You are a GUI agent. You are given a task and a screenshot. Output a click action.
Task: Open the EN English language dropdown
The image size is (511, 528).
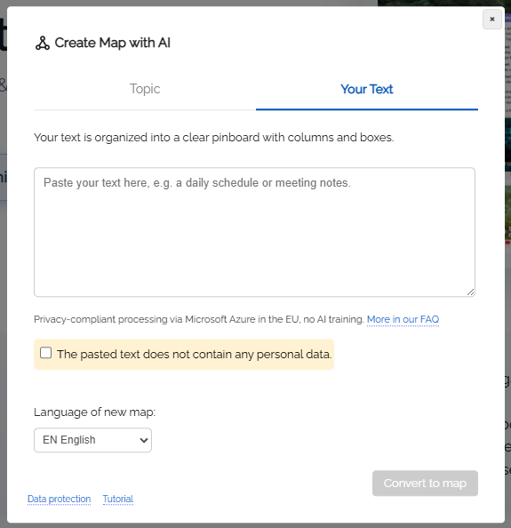[x=92, y=440]
